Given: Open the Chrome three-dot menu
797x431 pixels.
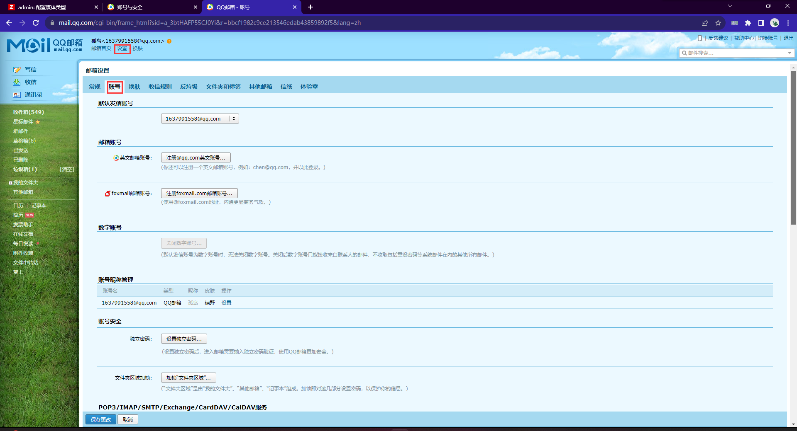Looking at the screenshot, I should 788,23.
